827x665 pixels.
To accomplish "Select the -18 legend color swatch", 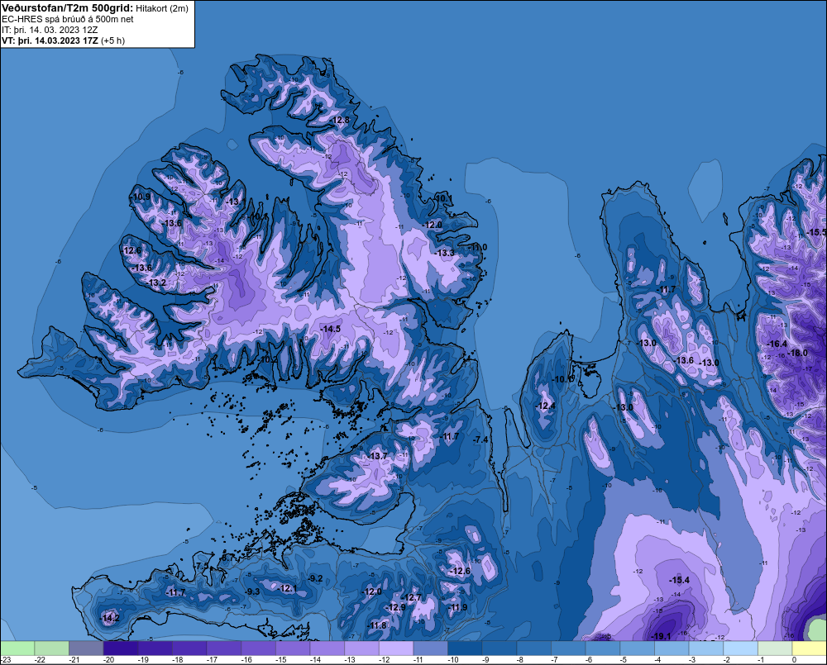I will (x=189, y=648).
